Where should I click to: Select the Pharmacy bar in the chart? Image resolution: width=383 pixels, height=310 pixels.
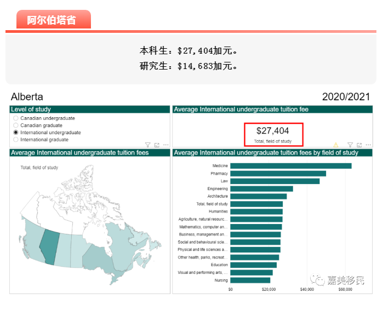pyautogui.click(x=278, y=174)
